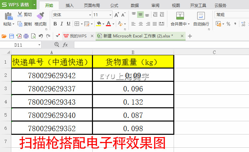Screen dimensions: 249x152
Task: Open the font size dropdown showing 11
Action: tap(110, 15)
